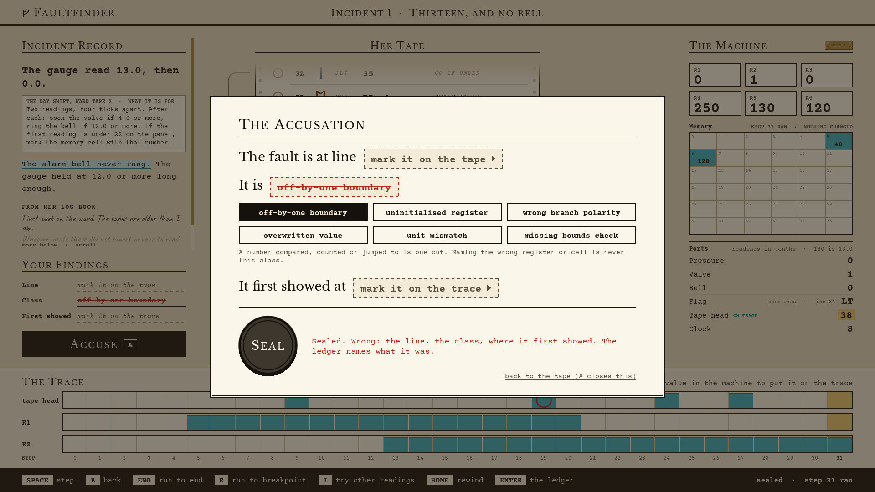Click the arrow in 'mark it on the tape' field

pos(494,159)
